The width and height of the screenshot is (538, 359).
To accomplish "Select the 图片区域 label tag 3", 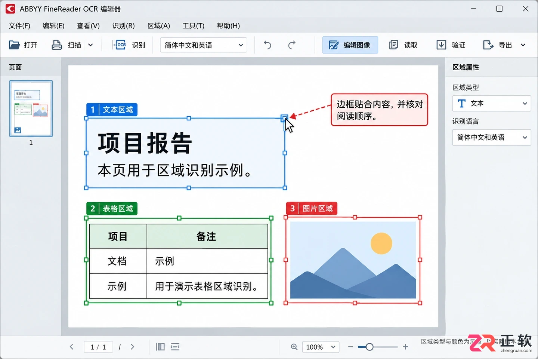I will click(x=312, y=208).
